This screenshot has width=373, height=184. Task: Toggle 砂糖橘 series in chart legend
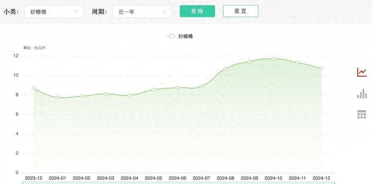pyautogui.click(x=180, y=36)
